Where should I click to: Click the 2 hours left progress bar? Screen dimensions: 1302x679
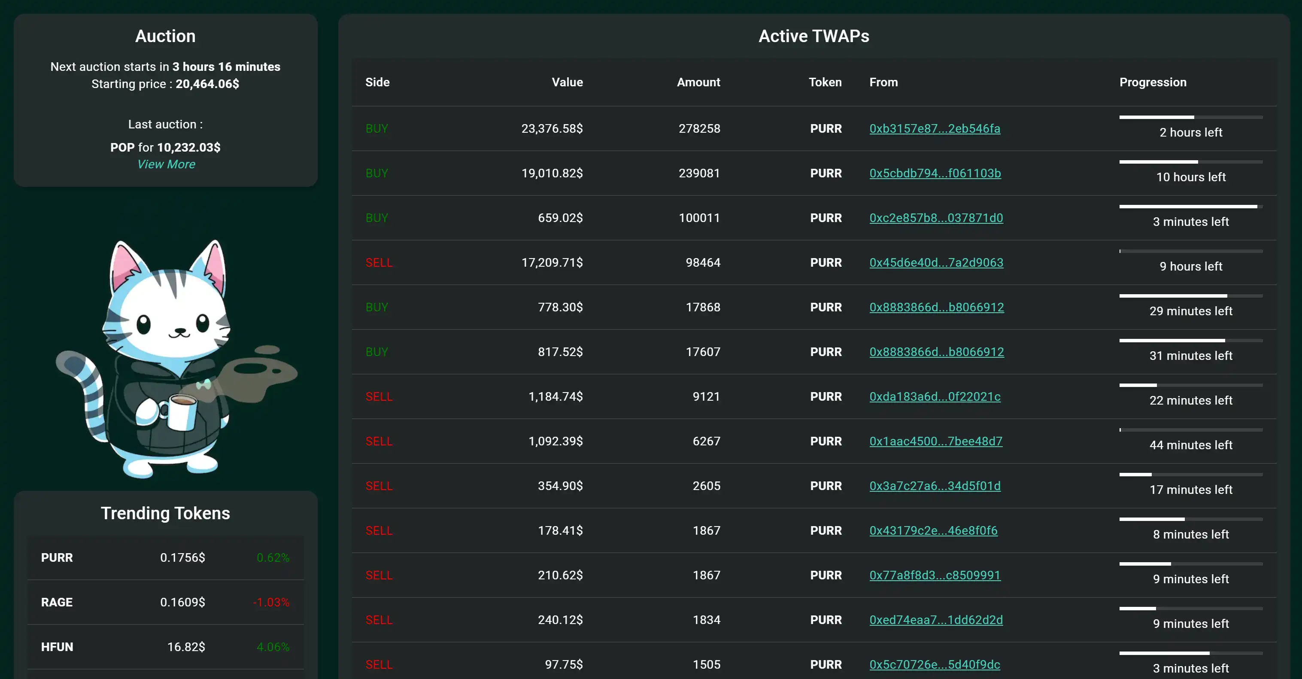click(x=1190, y=117)
